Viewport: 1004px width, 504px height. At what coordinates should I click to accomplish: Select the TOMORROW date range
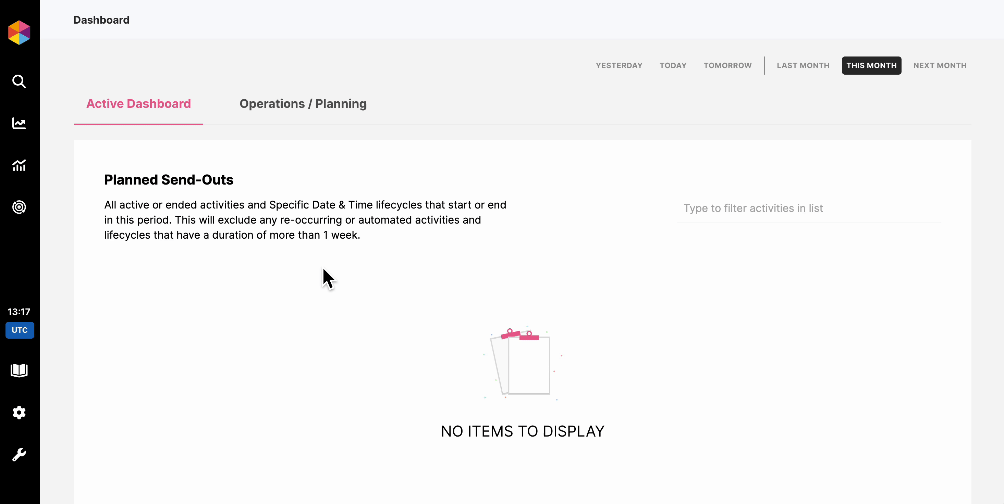click(x=727, y=65)
